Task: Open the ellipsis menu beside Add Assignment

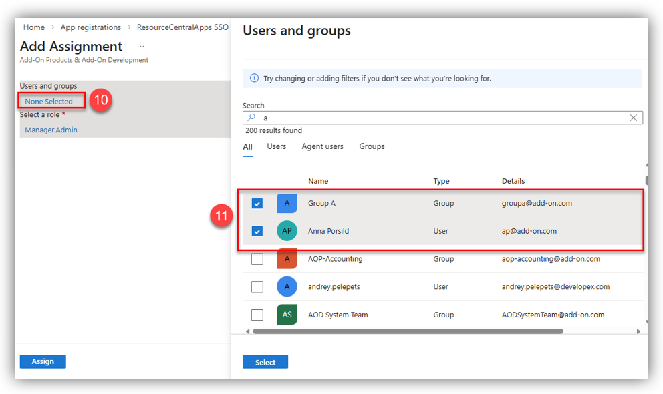Action: [x=140, y=47]
